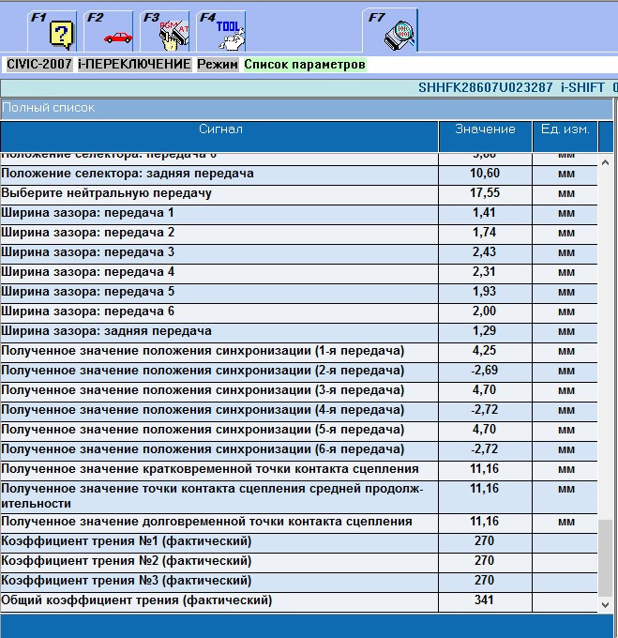Click value -2,69 in the table
Viewport: 618px width, 638px height.
click(484, 371)
